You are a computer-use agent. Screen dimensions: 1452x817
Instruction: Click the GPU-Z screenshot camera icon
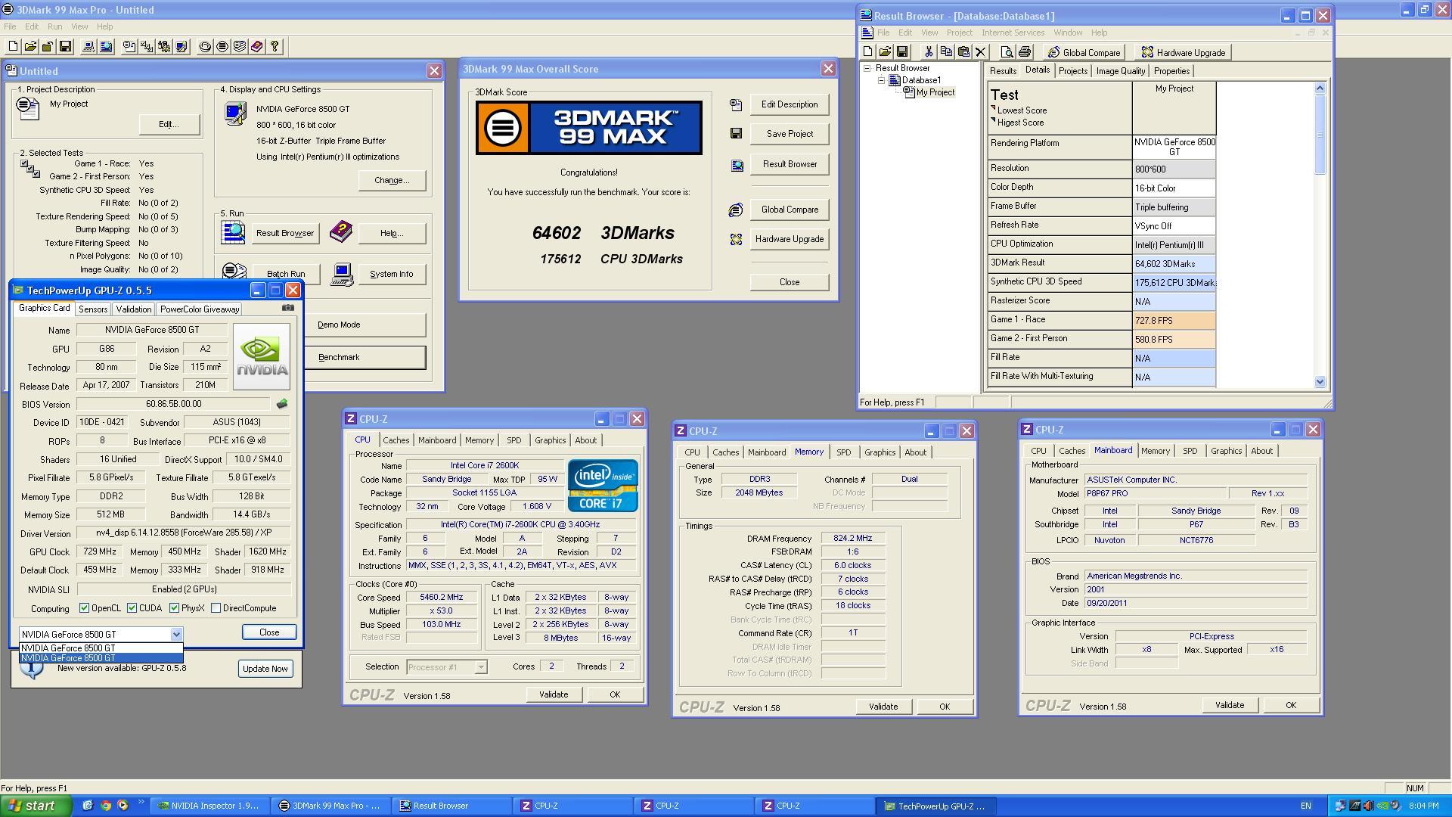pyautogui.click(x=287, y=308)
